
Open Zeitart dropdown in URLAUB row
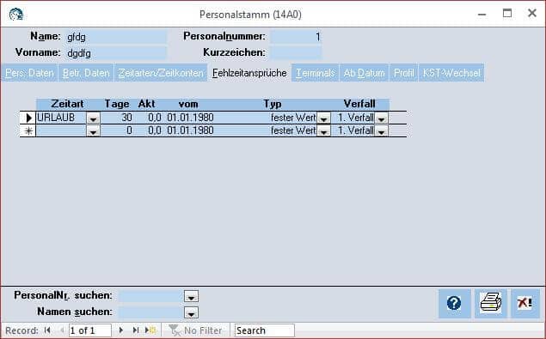tap(93, 118)
